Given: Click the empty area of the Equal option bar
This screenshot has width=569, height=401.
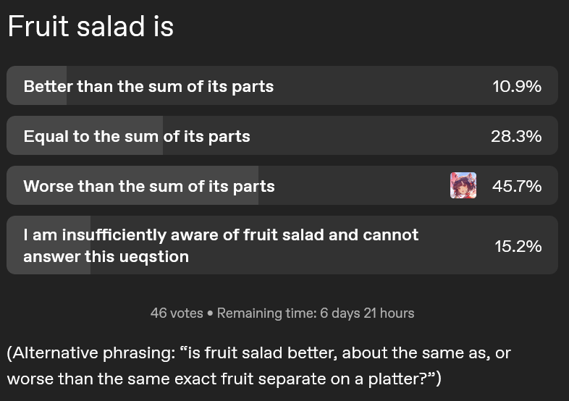Looking at the screenshot, I should (361, 135).
